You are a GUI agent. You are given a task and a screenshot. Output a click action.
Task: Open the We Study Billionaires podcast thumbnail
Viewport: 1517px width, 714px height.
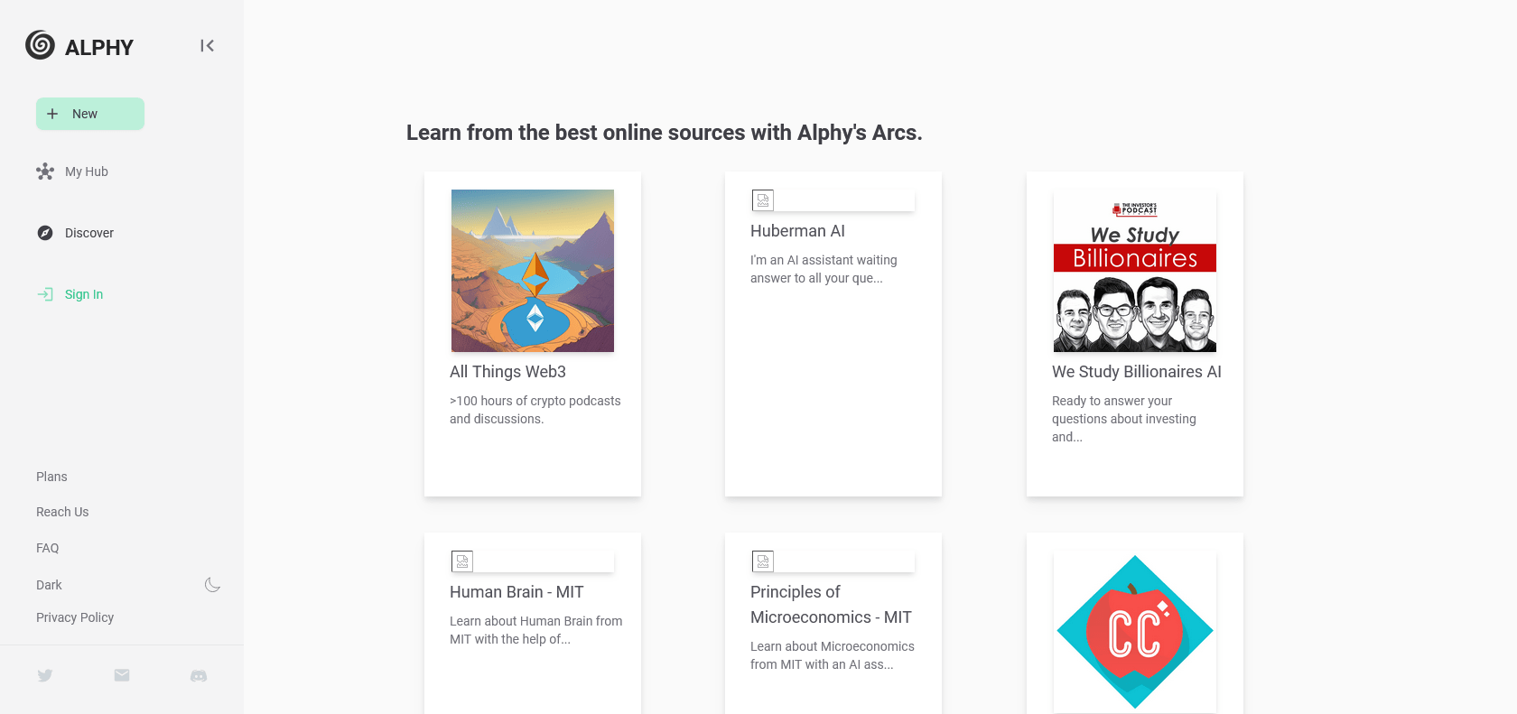click(1135, 271)
